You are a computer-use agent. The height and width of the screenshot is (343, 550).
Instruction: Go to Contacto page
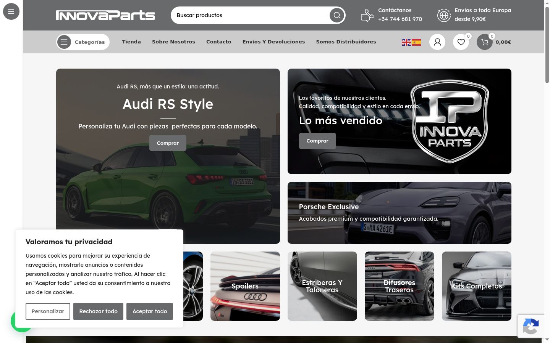coord(219,42)
